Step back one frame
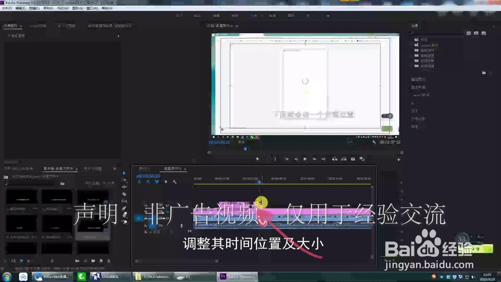 click(296, 159)
